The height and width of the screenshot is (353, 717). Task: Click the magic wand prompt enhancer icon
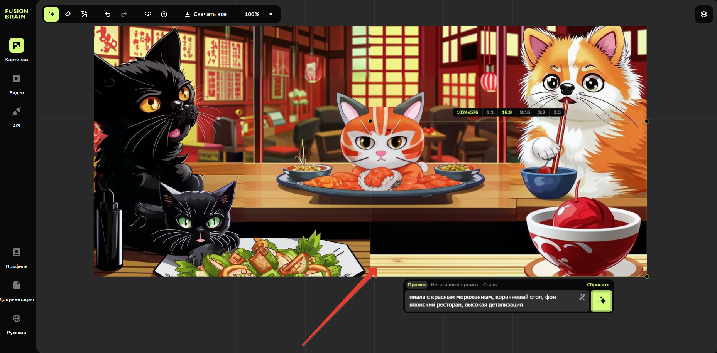tap(582, 297)
